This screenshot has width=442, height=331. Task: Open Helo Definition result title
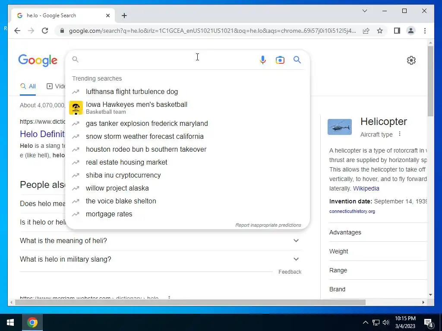(42, 134)
